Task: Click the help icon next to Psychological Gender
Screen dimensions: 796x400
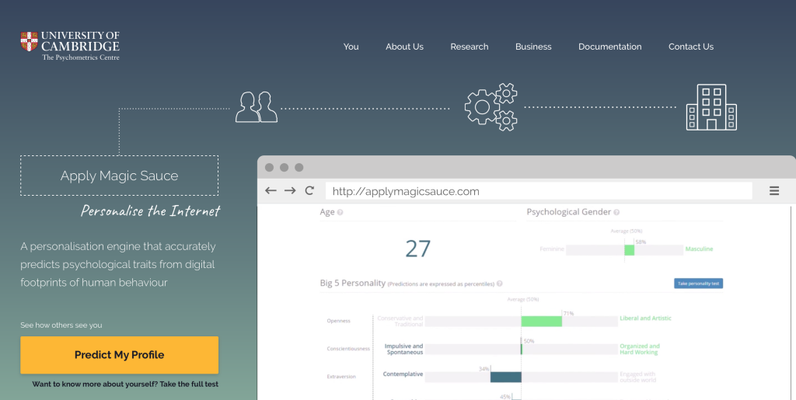Action: [x=616, y=212]
